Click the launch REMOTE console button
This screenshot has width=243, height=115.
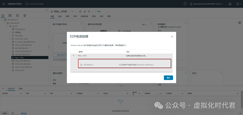60,55
